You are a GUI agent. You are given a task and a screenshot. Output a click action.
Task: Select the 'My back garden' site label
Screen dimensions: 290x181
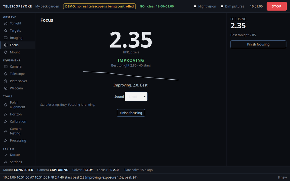47,6
